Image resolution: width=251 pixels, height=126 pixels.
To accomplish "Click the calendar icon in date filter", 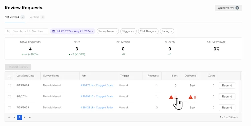I will tap(54, 31).
